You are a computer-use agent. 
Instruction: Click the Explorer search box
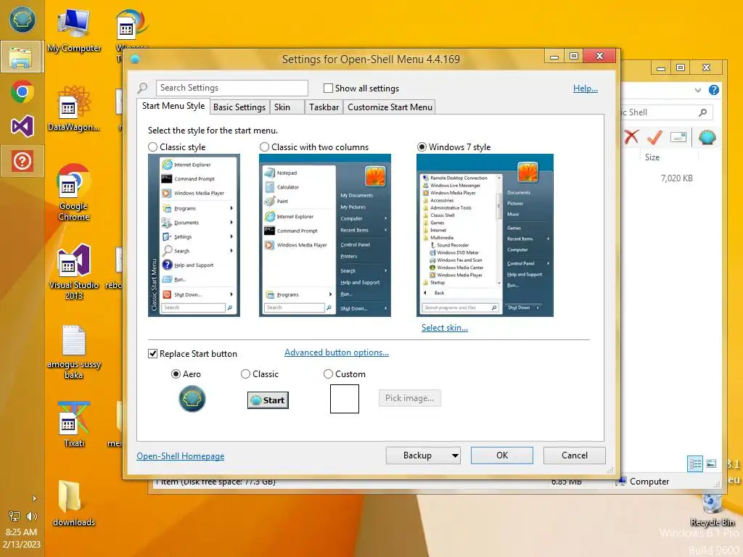coord(667,112)
